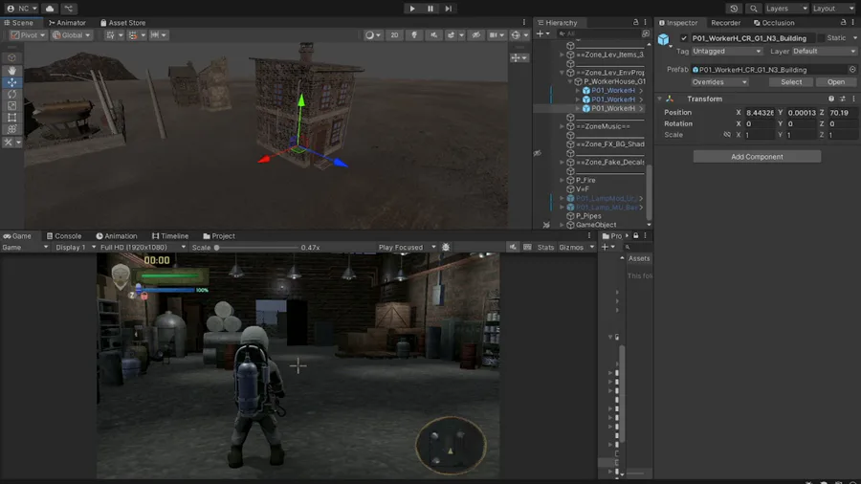Select the Rotate tool
This screenshot has height=484, width=861.
[12, 94]
